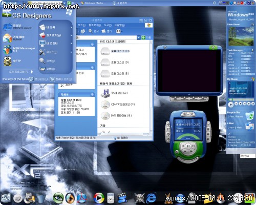Click the My Music Windows flag icon
The width and height of the screenshot is (256, 205).
pos(253,79)
